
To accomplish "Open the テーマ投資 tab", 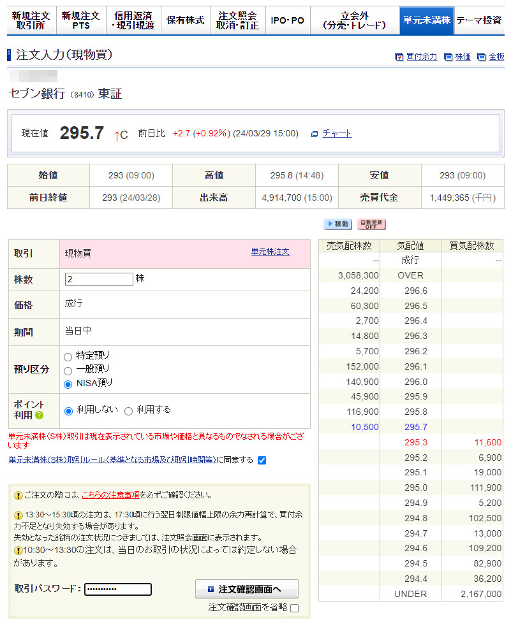I will tap(478, 20).
